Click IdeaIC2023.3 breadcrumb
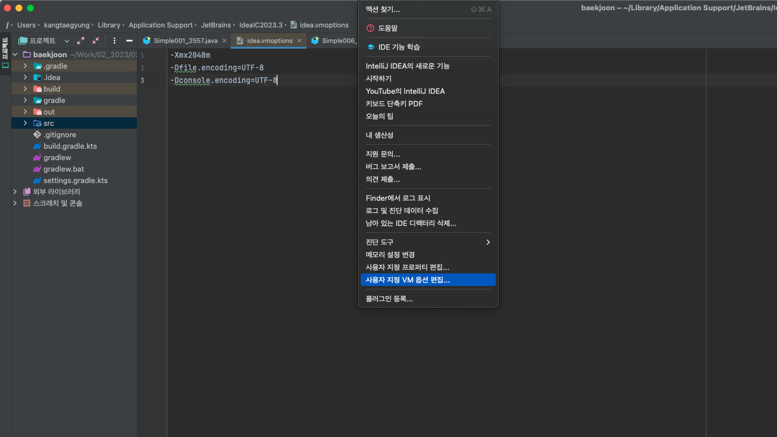 click(x=261, y=25)
